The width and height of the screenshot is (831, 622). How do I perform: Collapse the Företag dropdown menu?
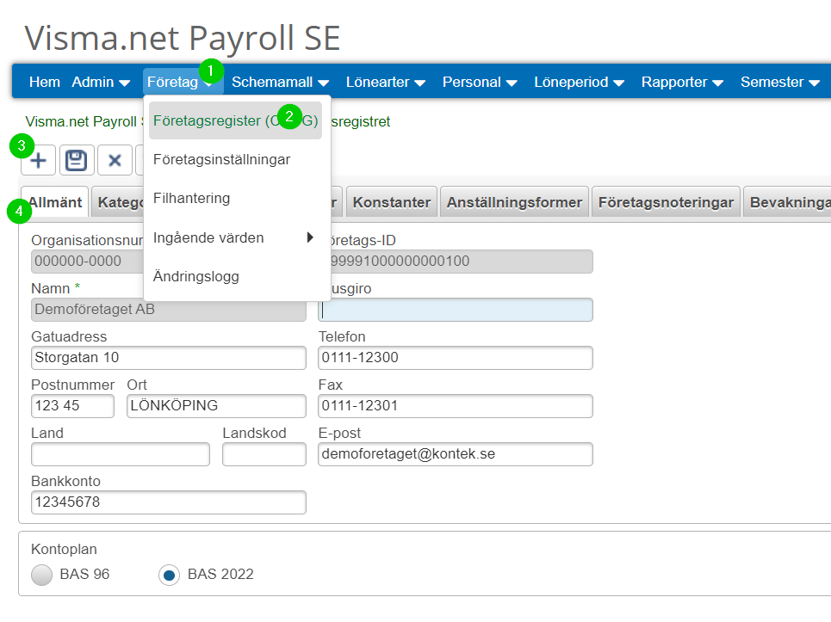[183, 82]
